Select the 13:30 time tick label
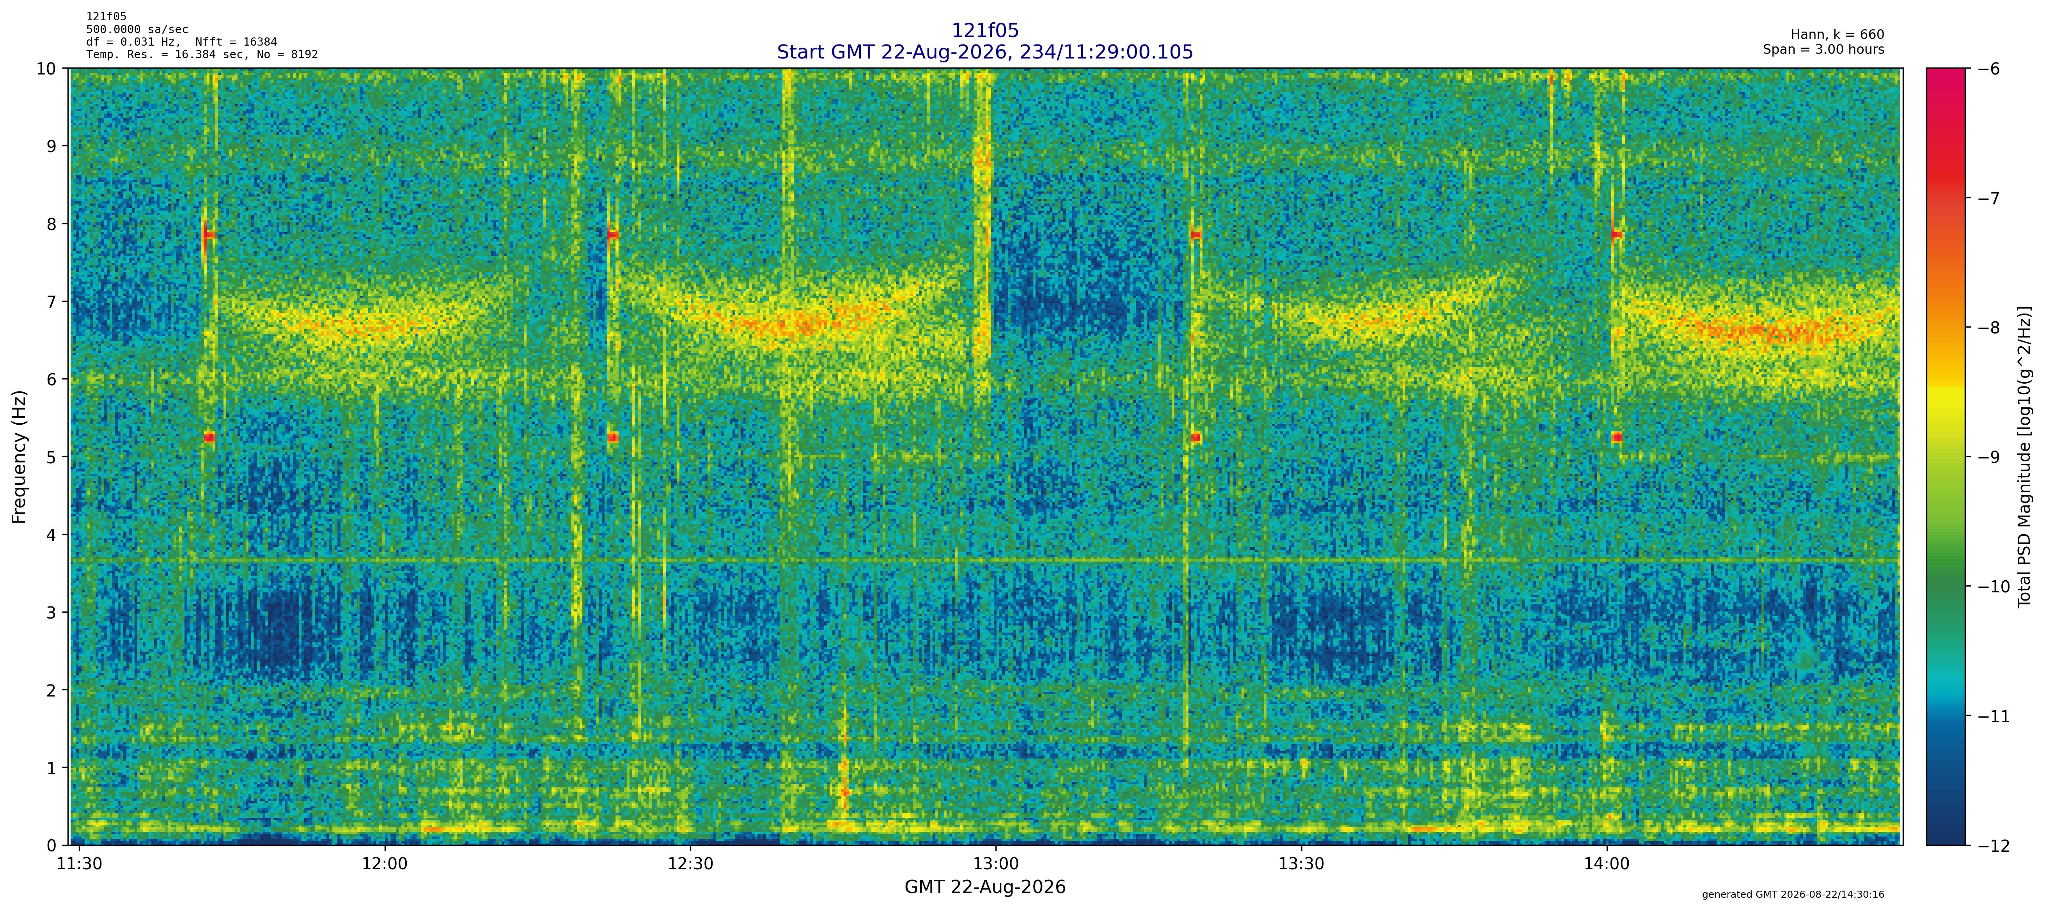 [x=1302, y=864]
